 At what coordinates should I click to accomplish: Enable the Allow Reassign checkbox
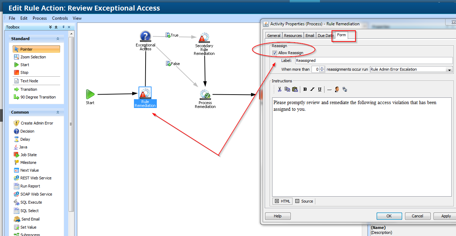[x=274, y=53]
